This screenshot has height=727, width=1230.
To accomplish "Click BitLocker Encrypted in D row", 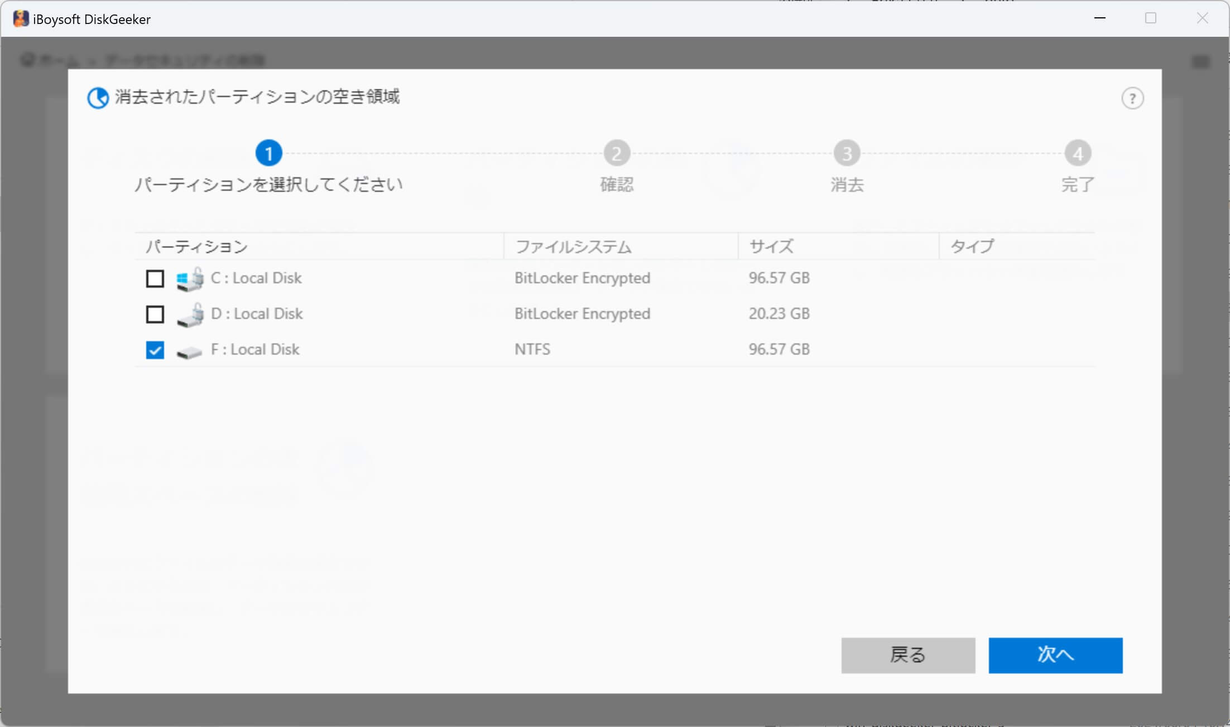I will pos(582,314).
